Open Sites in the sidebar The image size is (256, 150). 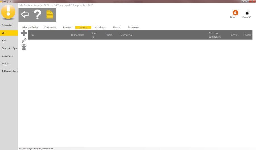tap(9, 40)
